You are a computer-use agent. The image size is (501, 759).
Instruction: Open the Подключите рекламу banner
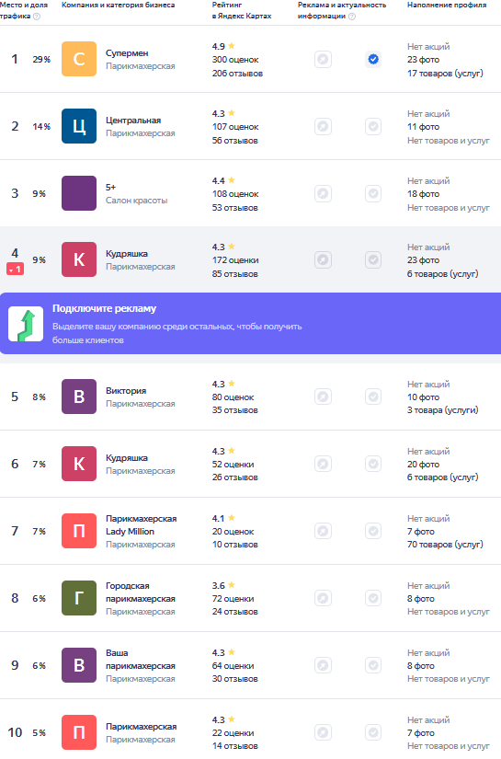250,323
